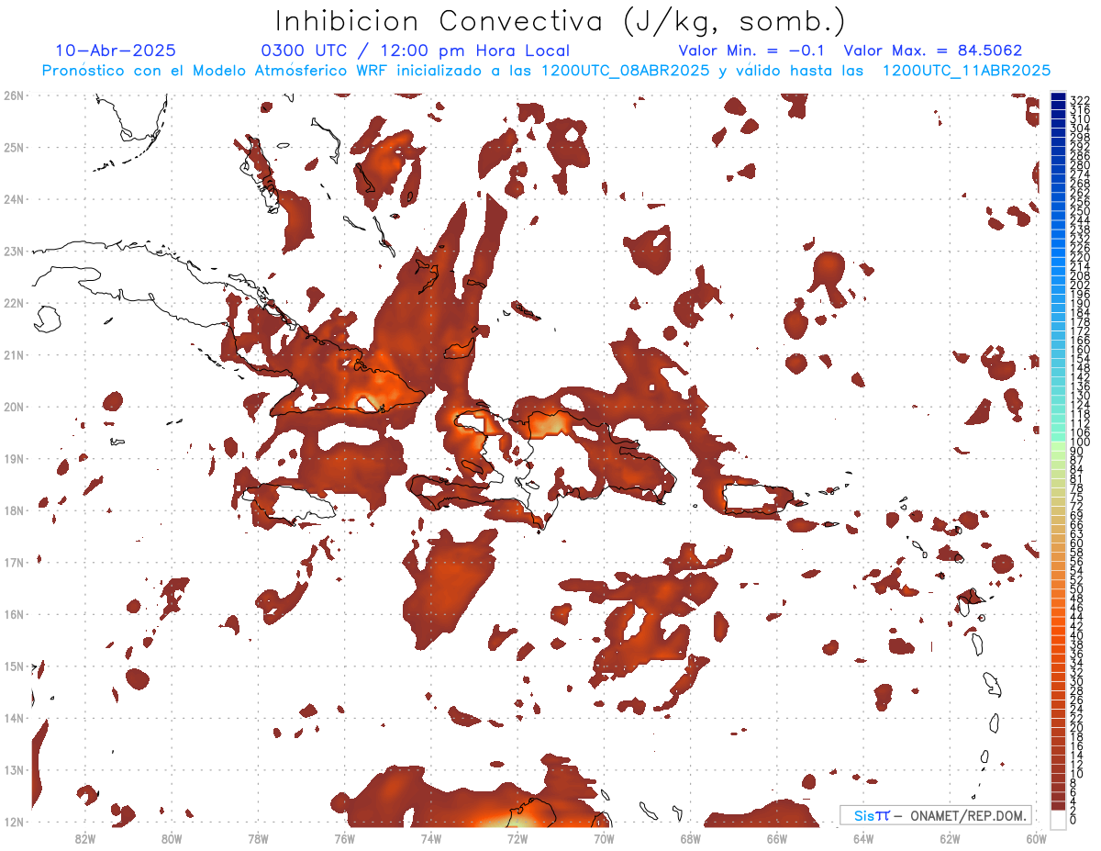Click the Pronóstico con el Modelo WRF description line
The image size is (1101, 851).
tap(547, 70)
